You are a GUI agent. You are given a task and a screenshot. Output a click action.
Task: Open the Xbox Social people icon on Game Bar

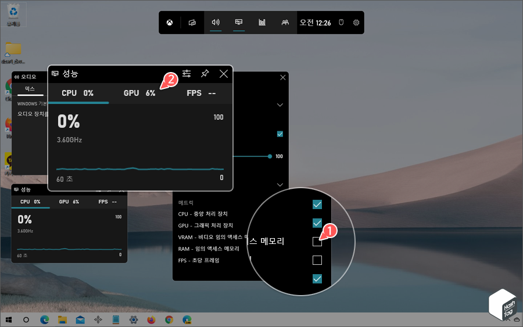tap(285, 22)
